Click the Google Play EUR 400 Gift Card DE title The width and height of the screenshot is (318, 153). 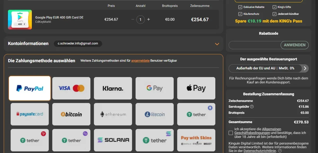pos(59,18)
